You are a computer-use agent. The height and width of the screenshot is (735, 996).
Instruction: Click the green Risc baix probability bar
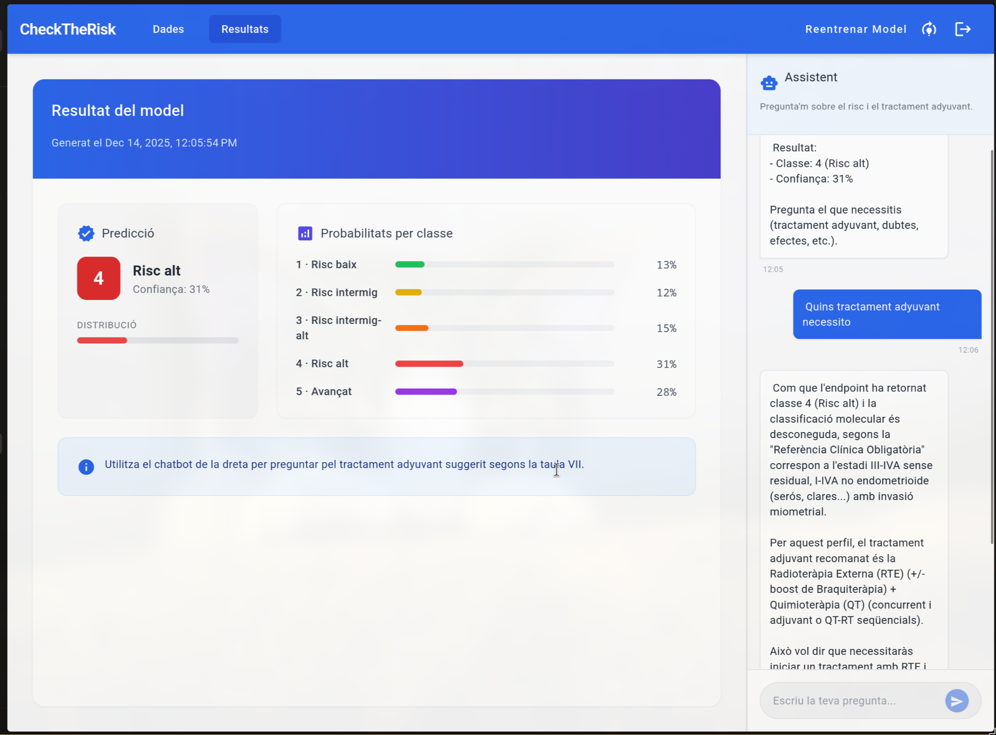coord(410,264)
